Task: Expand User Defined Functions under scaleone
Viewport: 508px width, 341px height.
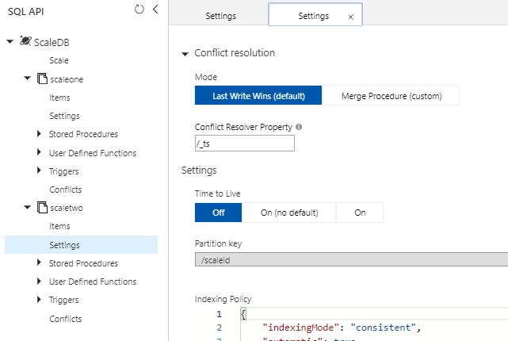Action: point(40,152)
